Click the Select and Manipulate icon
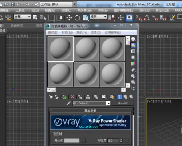 [121, 18]
